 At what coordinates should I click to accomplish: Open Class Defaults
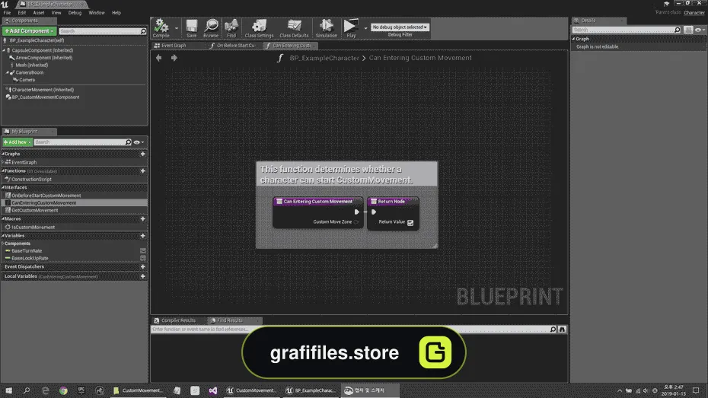[x=294, y=28]
